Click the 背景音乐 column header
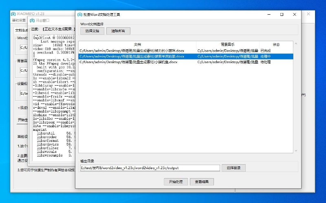This screenshot has height=203, width=326. (227, 44)
